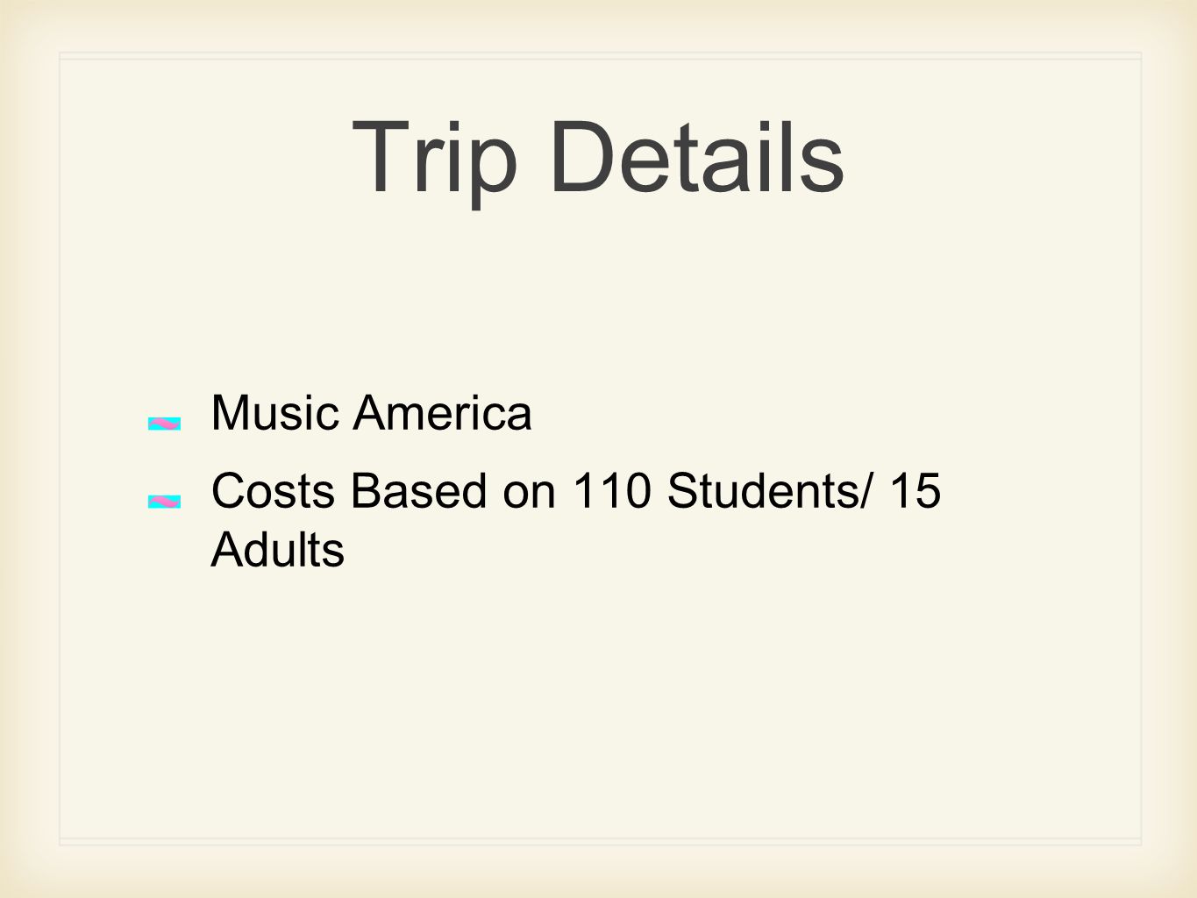Click the bullet icon beside Costs Based
The width and height of the screenshot is (1197, 898).
point(165,501)
